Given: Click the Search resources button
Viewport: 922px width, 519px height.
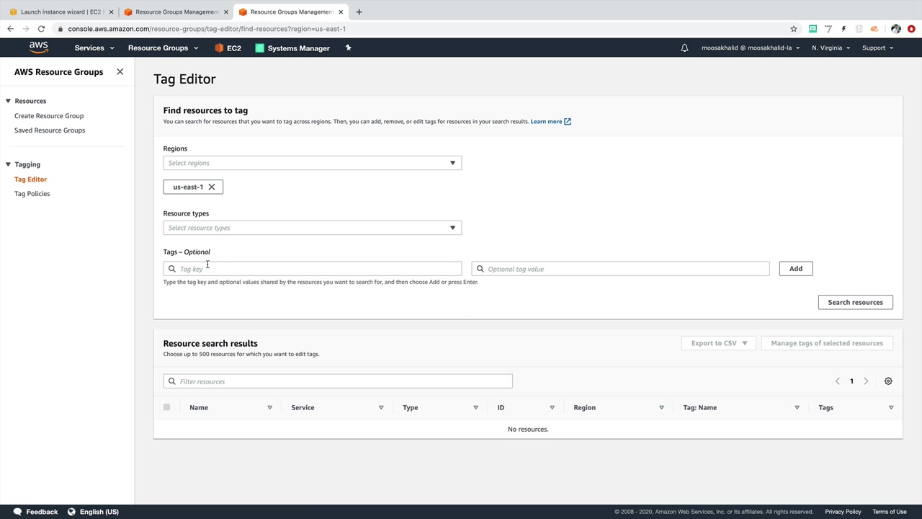Looking at the screenshot, I should click(x=855, y=302).
